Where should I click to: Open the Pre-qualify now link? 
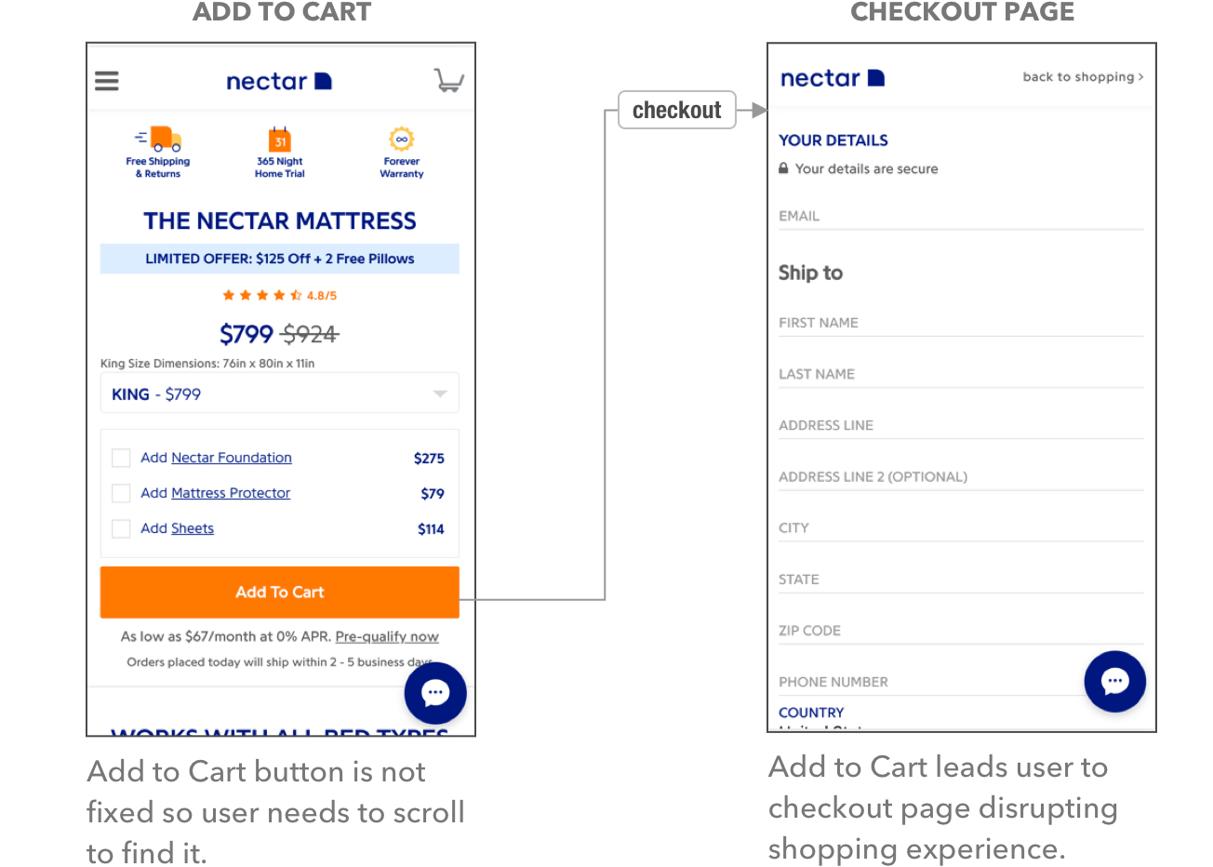point(386,636)
